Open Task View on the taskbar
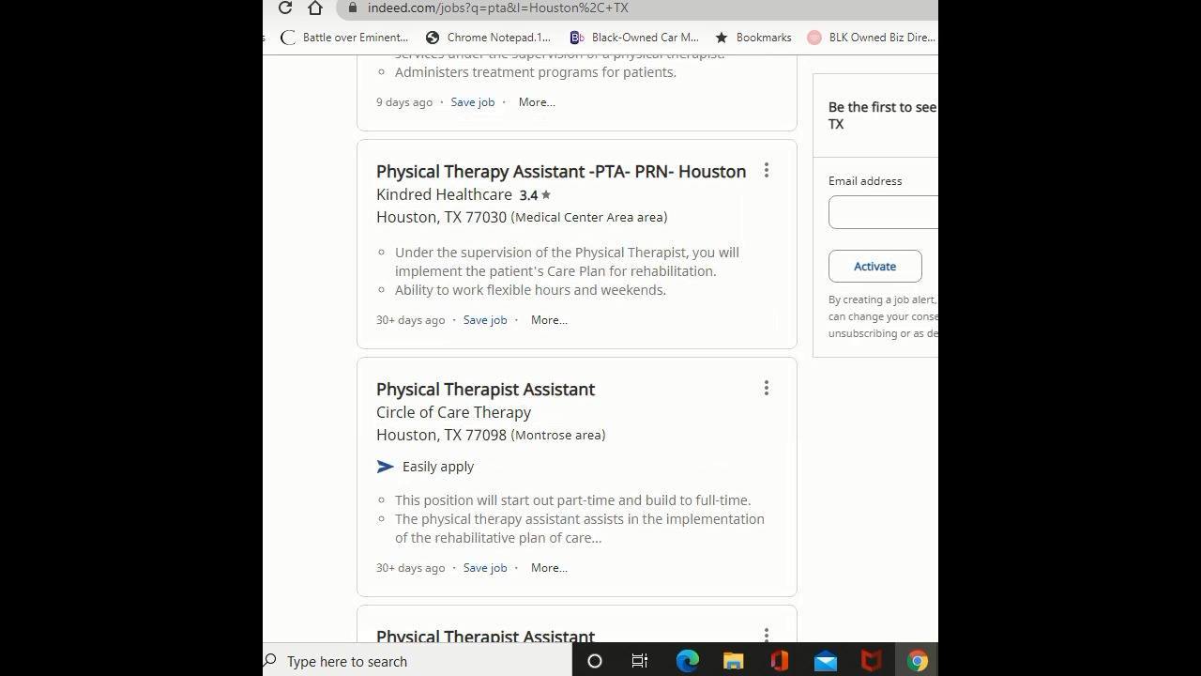Screen dimensions: 1201x676 point(640,661)
